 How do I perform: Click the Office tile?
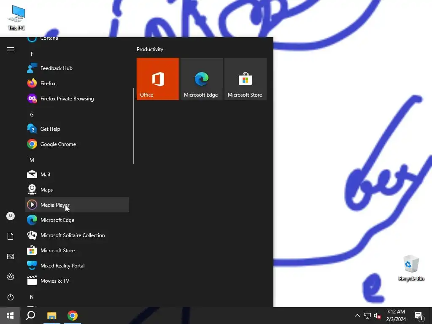[158, 79]
